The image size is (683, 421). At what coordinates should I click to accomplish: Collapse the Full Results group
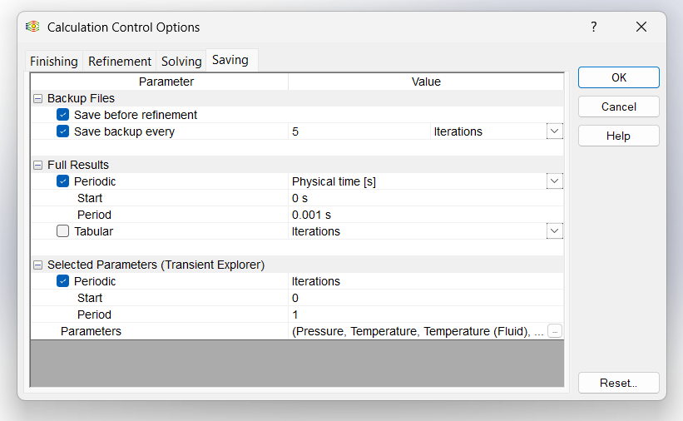(x=38, y=166)
